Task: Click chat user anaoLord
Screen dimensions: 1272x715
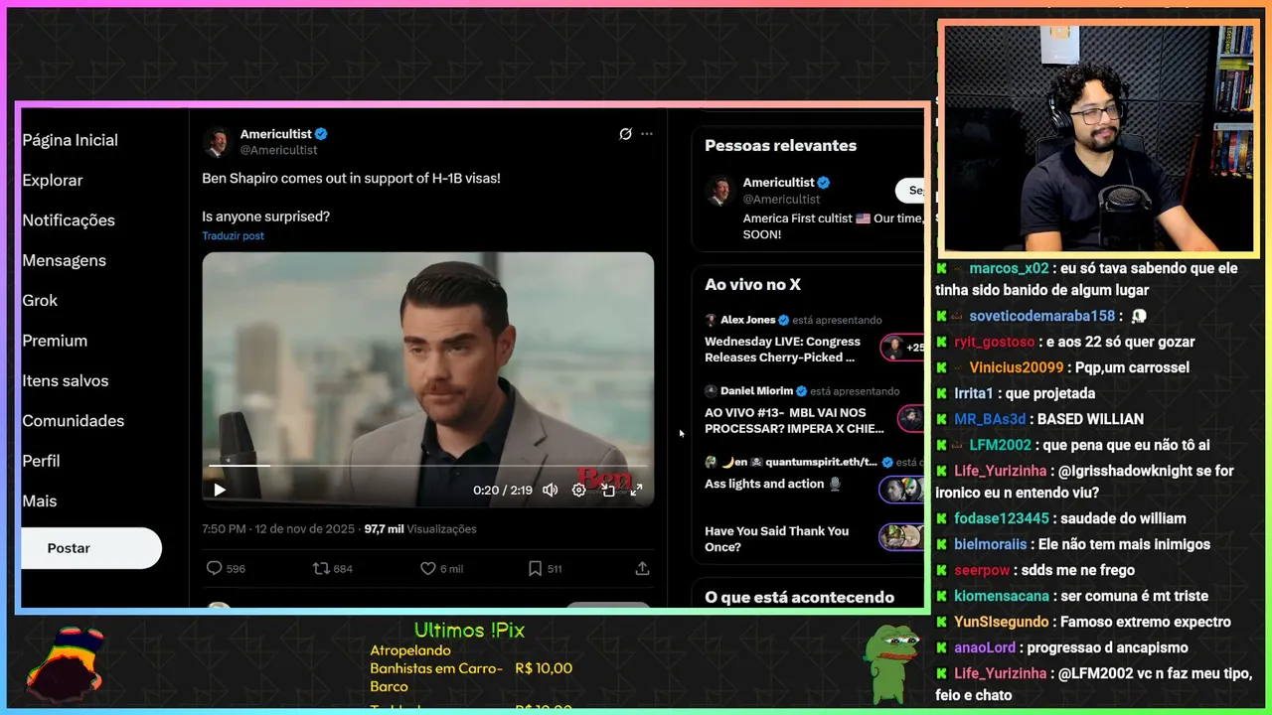Action: coord(985,647)
